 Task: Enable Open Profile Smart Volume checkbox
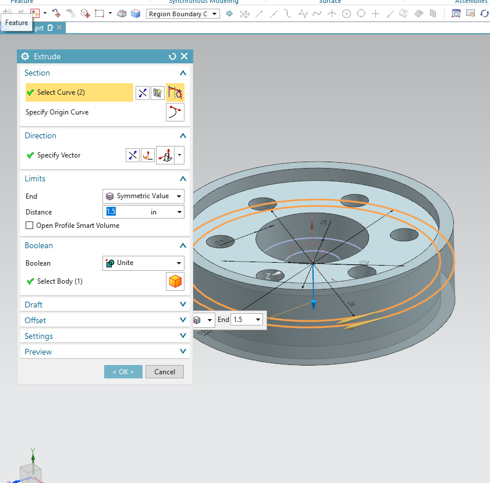click(x=29, y=226)
